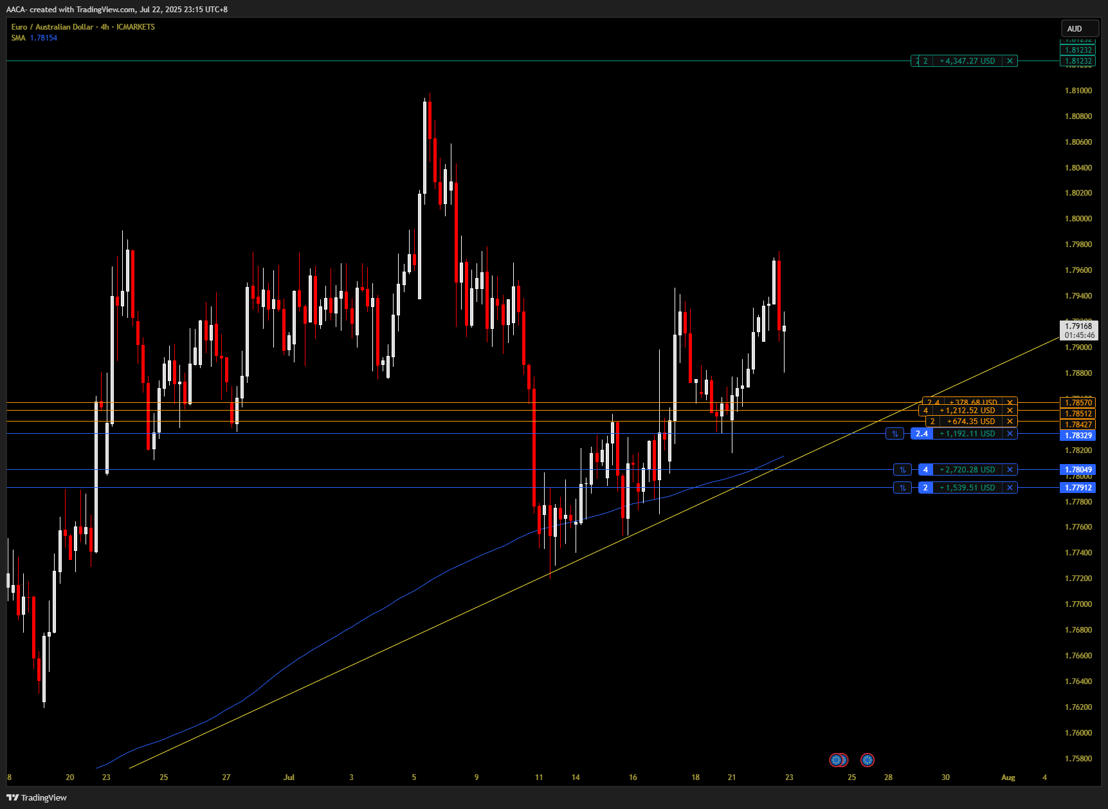Click the TradingView logo
The width and height of the screenshot is (1108, 809).
pos(37,797)
